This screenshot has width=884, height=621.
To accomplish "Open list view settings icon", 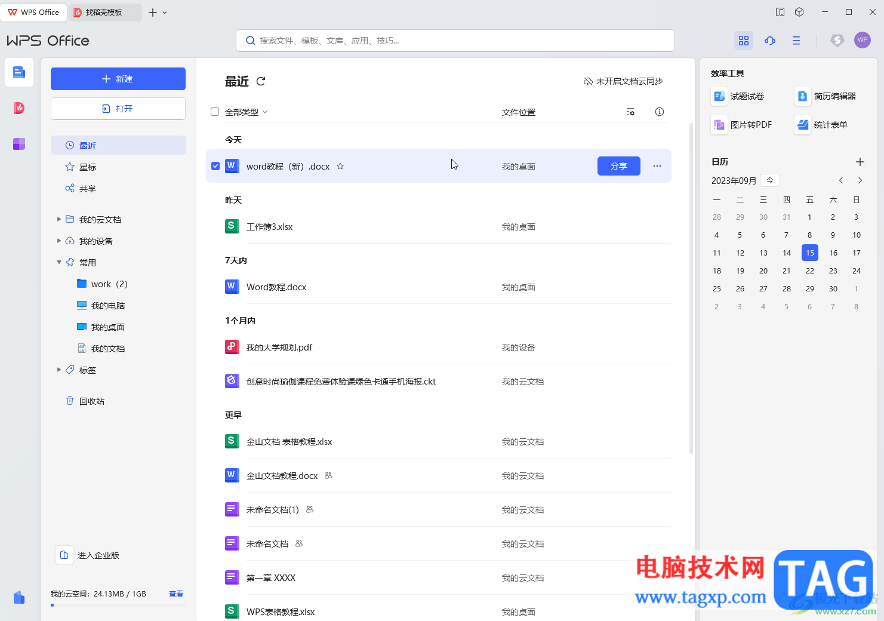I will 630,112.
